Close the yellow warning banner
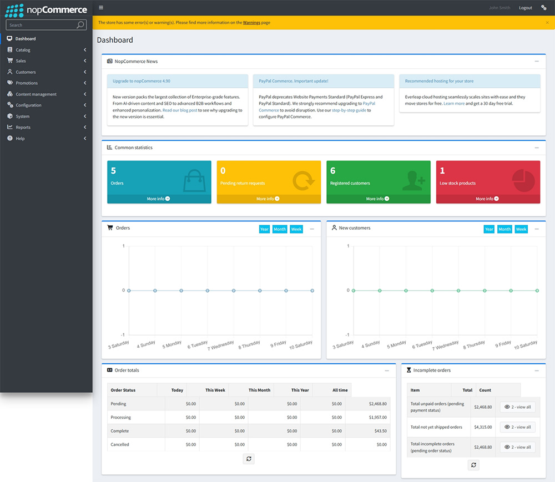The image size is (555, 482). click(x=547, y=23)
